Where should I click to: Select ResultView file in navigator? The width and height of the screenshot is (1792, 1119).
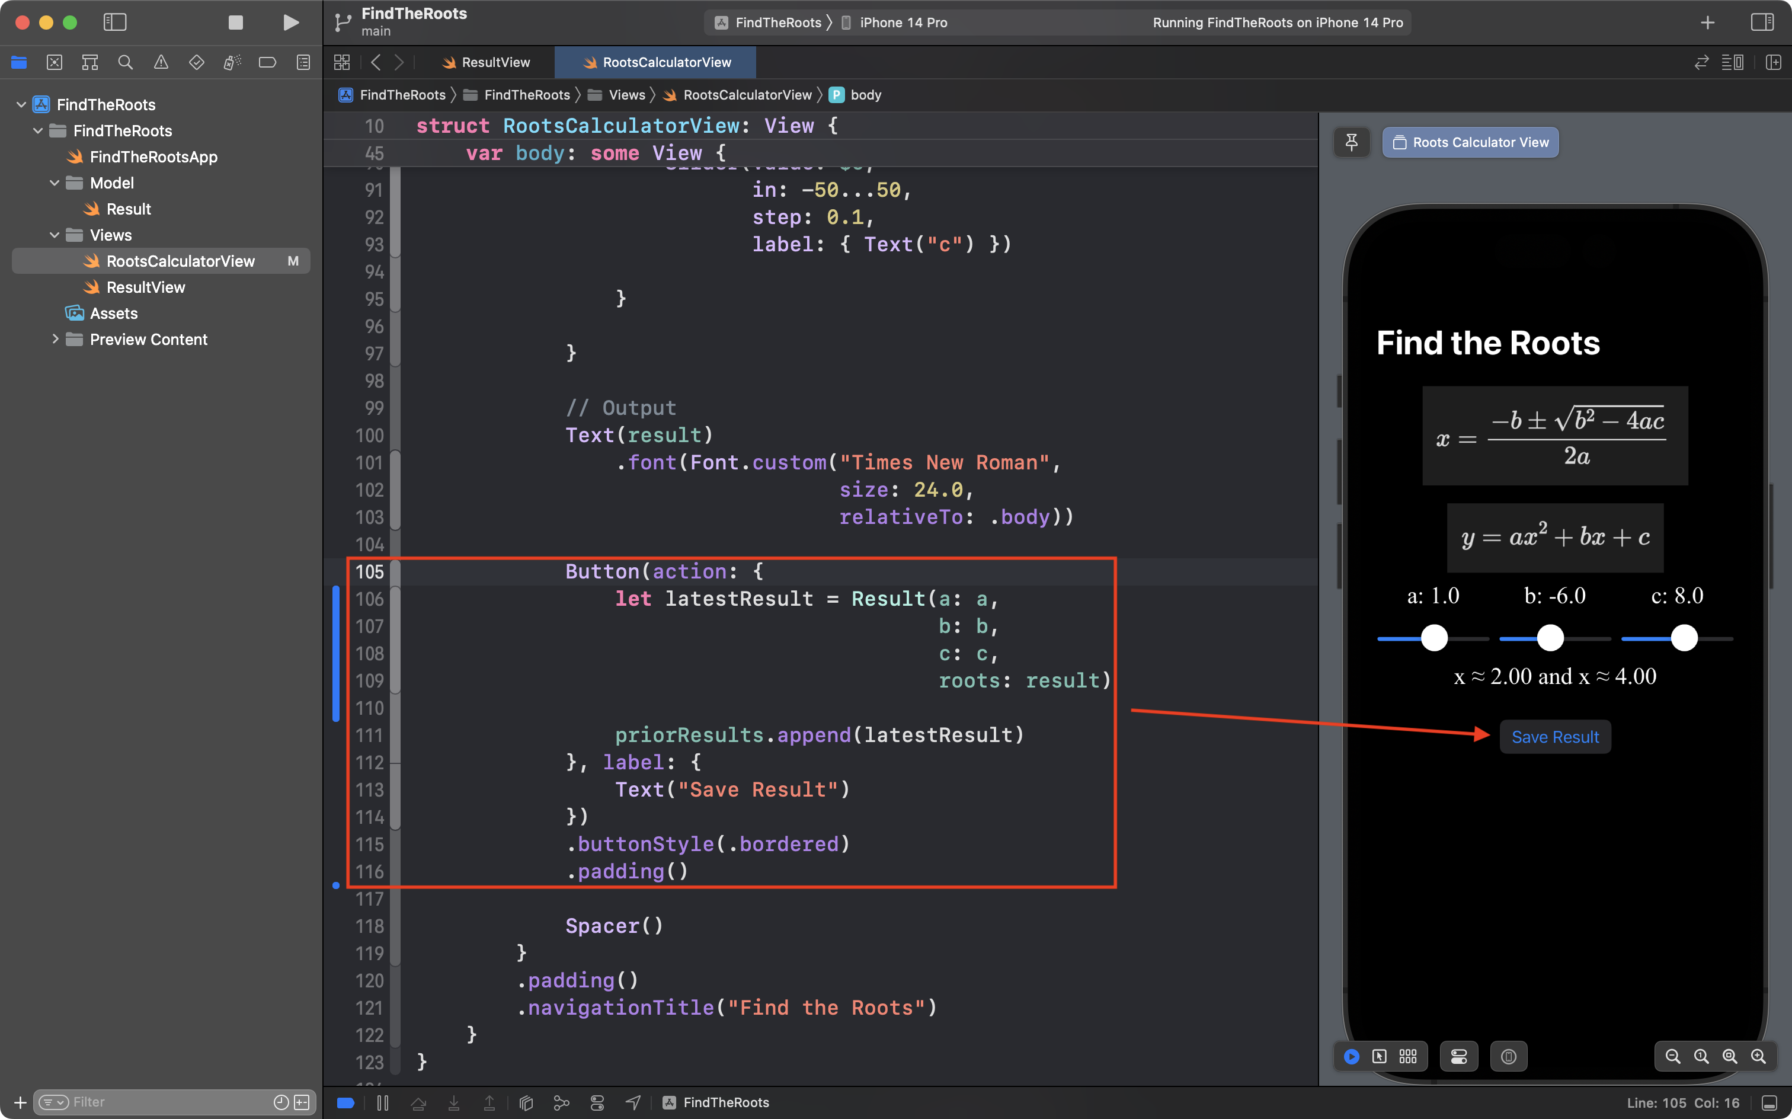(x=146, y=286)
